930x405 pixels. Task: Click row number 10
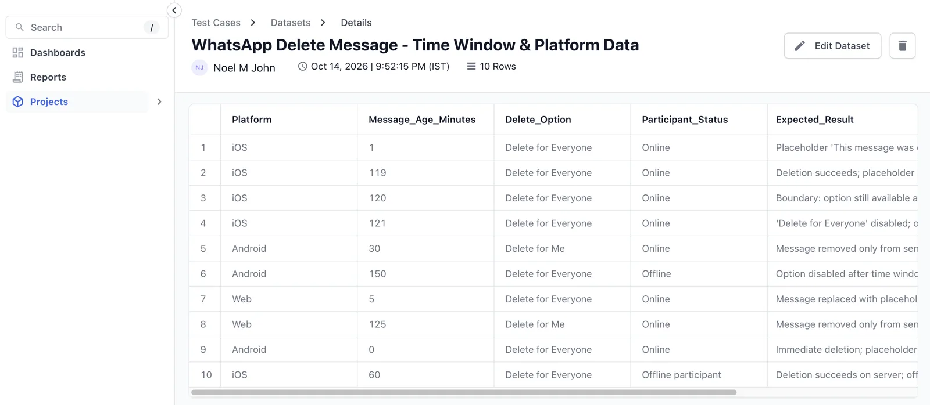(x=206, y=375)
